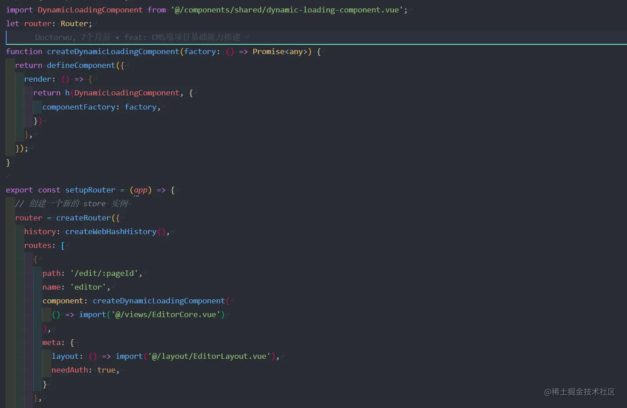The height and width of the screenshot is (408, 627).
Task: Click the 'needAuth' property key
Action: tap(70, 370)
